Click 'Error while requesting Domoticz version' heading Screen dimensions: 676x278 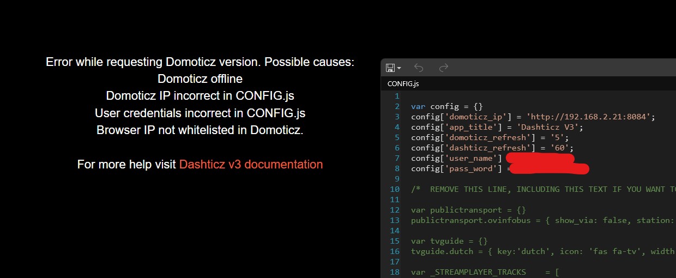200,62
